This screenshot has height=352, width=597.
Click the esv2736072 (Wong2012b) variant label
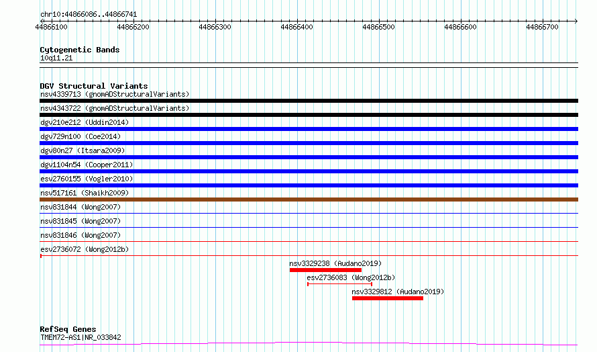[x=85, y=249]
